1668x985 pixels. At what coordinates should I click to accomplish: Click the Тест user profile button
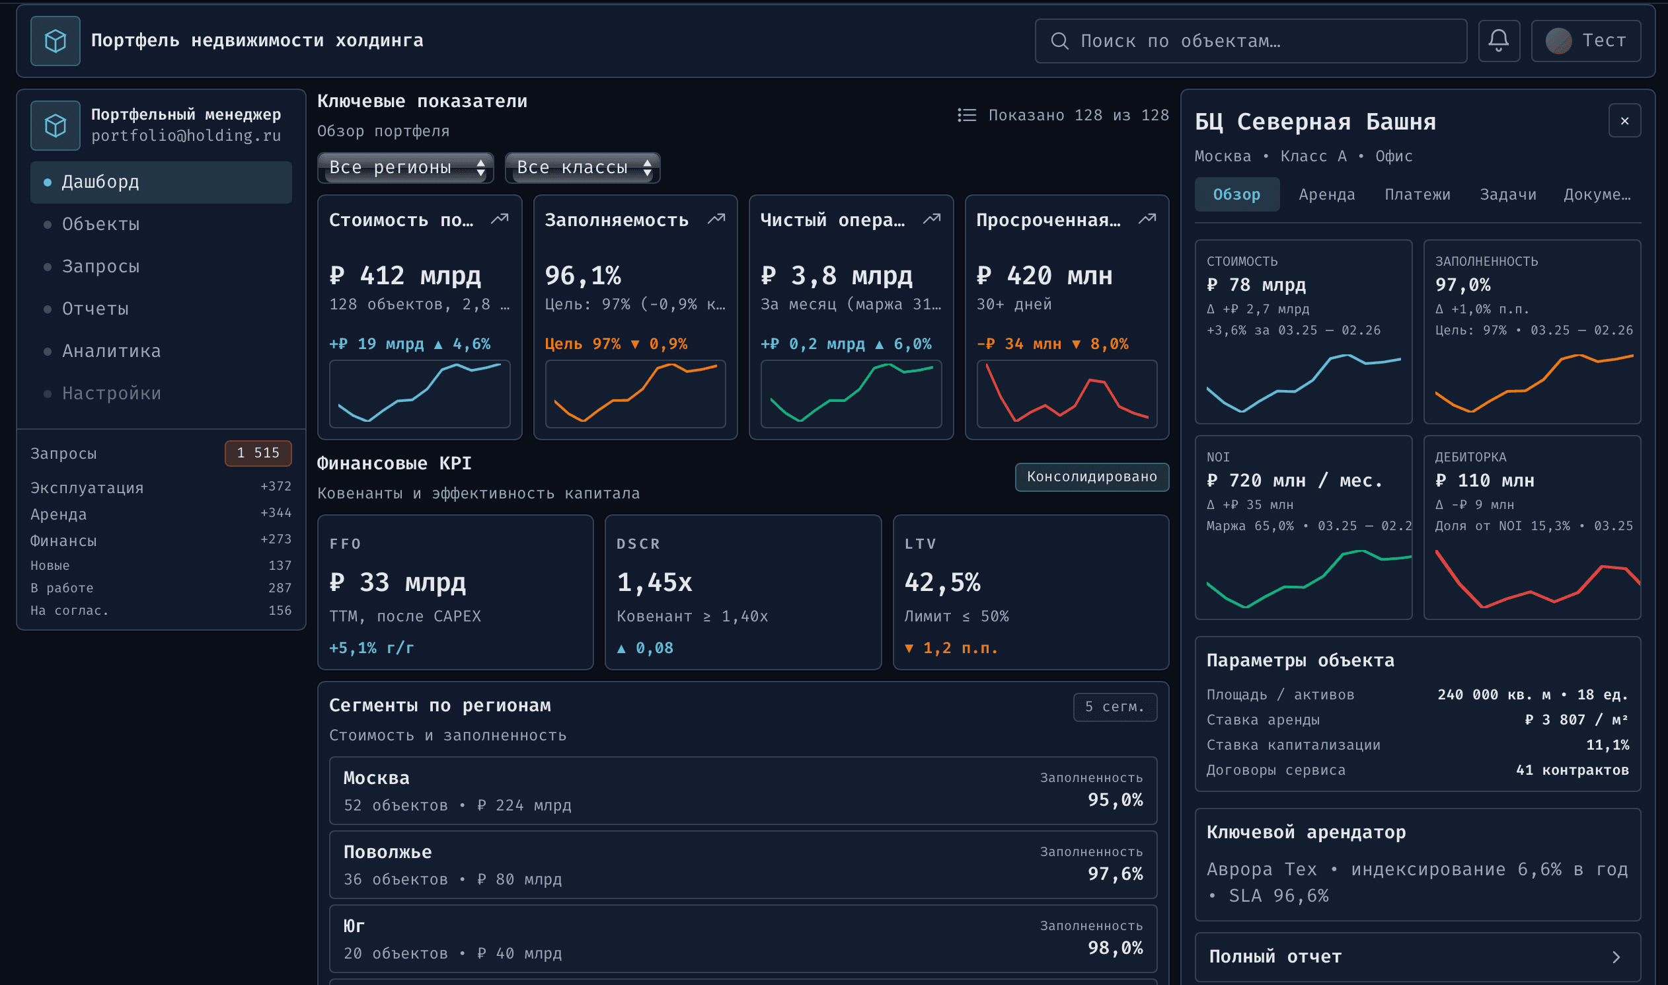coord(1585,40)
